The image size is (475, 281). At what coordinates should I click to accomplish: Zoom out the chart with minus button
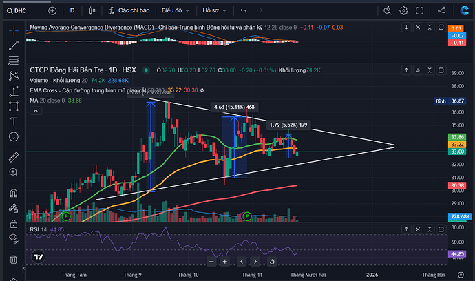tap(211, 262)
